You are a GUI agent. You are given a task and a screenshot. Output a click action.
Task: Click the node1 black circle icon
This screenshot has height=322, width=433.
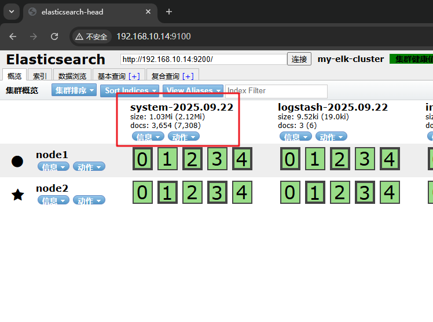click(x=17, y=161)
